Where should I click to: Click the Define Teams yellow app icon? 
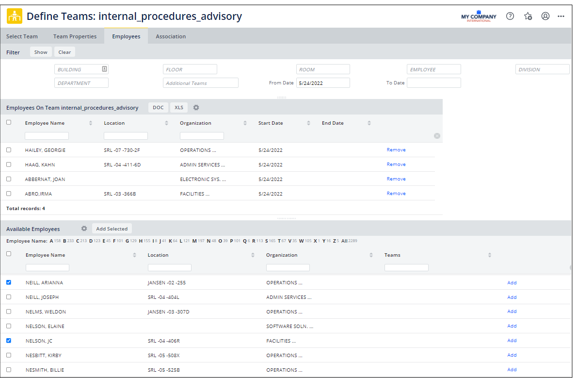14,16
